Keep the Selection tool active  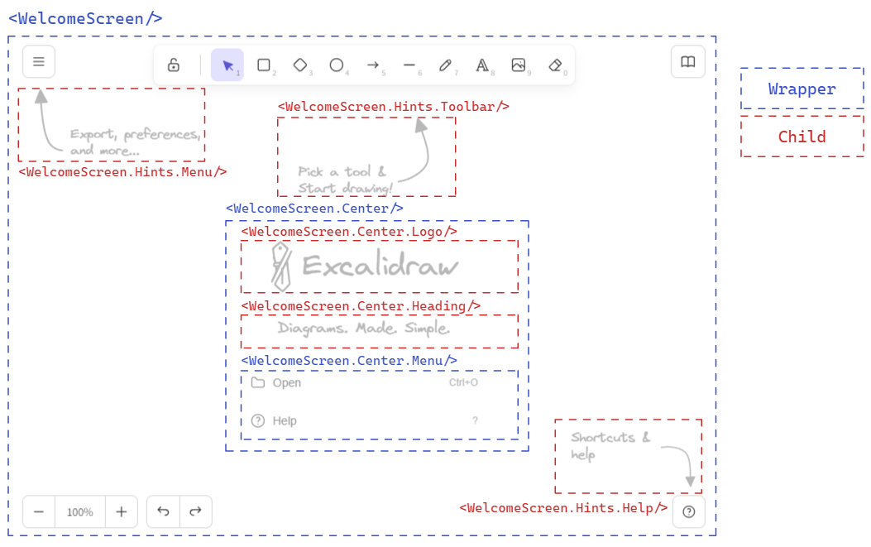pos(227,65)
